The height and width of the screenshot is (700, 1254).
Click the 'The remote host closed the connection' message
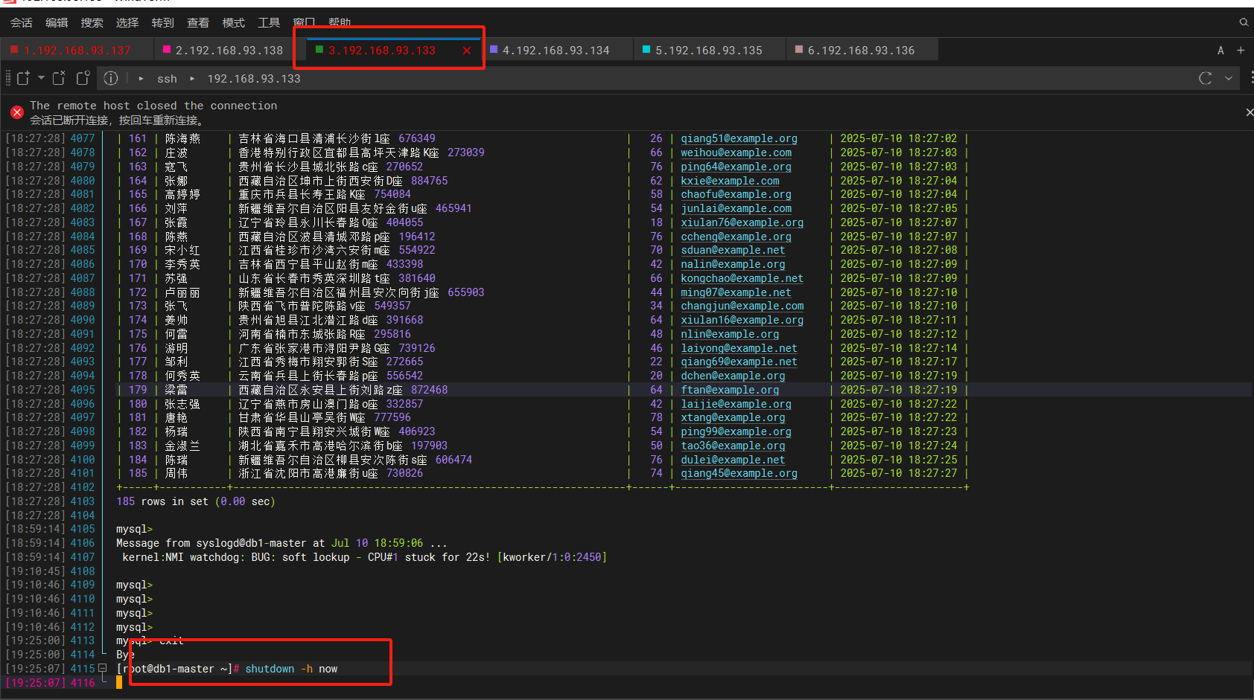(153, 106)
